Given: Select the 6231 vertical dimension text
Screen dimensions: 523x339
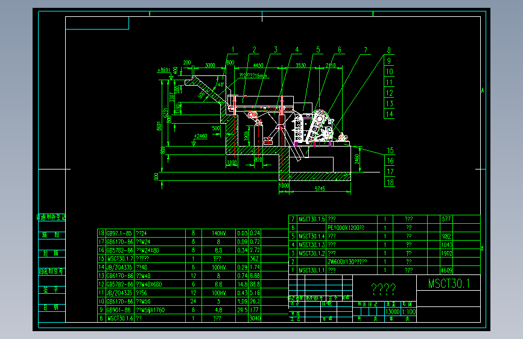Looking at the screenshot, I should point(165,113).
